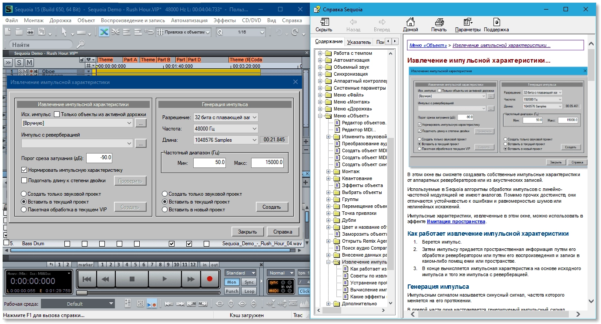Click the stop button in transport
The image size is (601, 324).
pyautogui.click(x=132, y=279)
